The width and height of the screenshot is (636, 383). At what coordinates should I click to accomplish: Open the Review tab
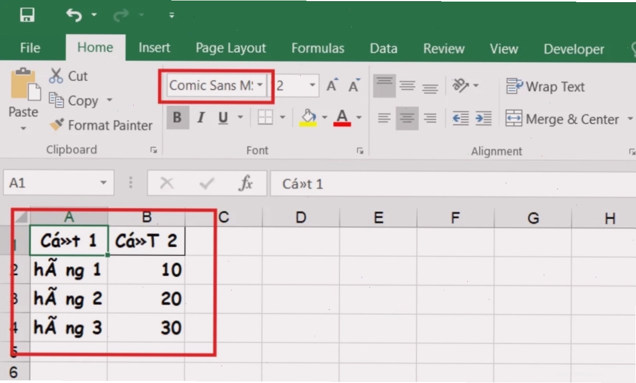(x=444, y=49)
